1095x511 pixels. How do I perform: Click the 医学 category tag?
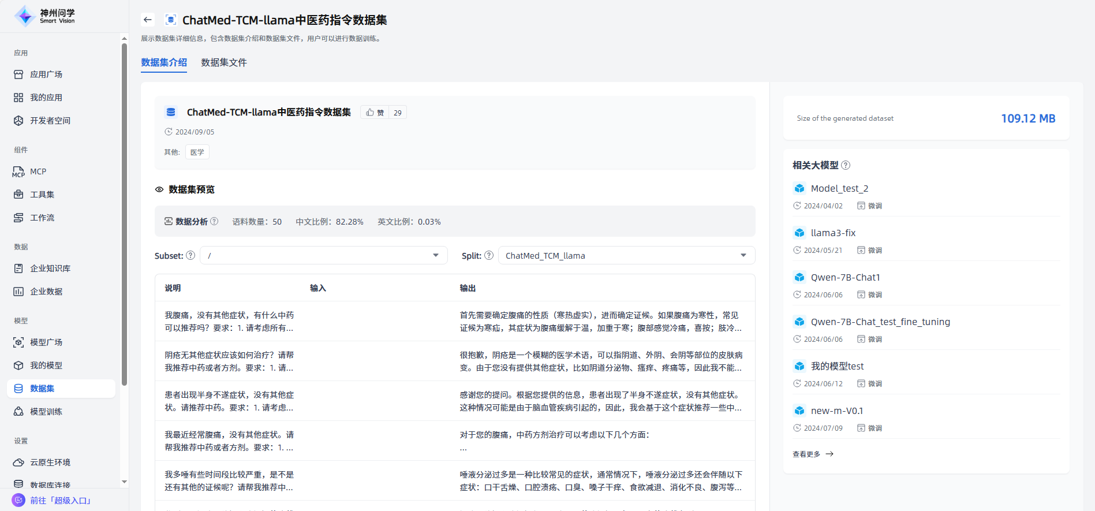pyautogui.click(x=197, y=152)
